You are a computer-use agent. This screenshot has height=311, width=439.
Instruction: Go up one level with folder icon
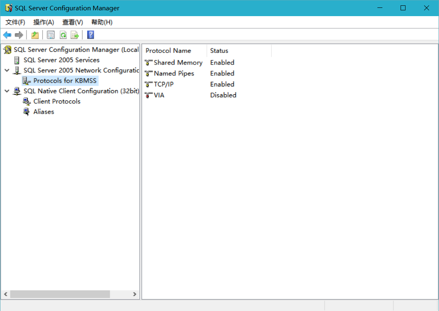pyautogui.click(x=35, y=35)
